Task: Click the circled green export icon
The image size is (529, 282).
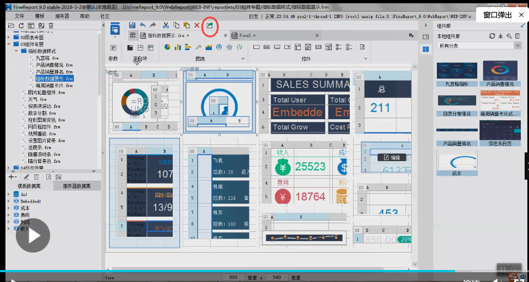Action: (x=210, y=25)
